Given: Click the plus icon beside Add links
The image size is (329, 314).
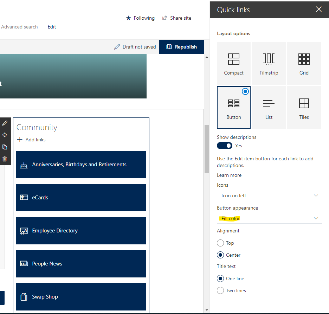Looking at the screenshot, I should [x=20, y=140].
